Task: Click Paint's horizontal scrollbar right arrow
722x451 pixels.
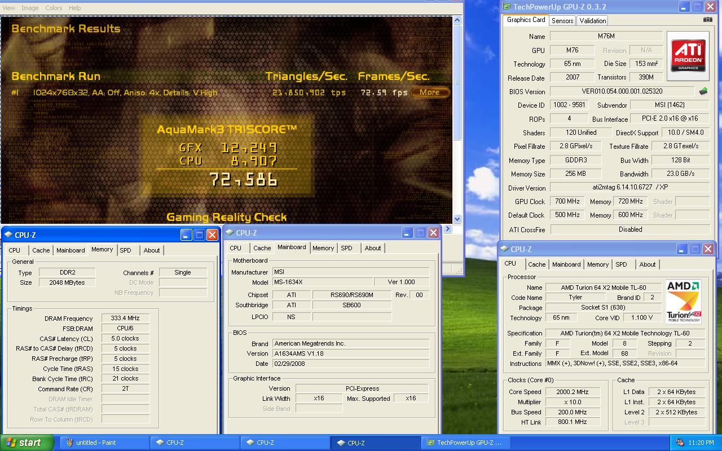Action: 448,229
